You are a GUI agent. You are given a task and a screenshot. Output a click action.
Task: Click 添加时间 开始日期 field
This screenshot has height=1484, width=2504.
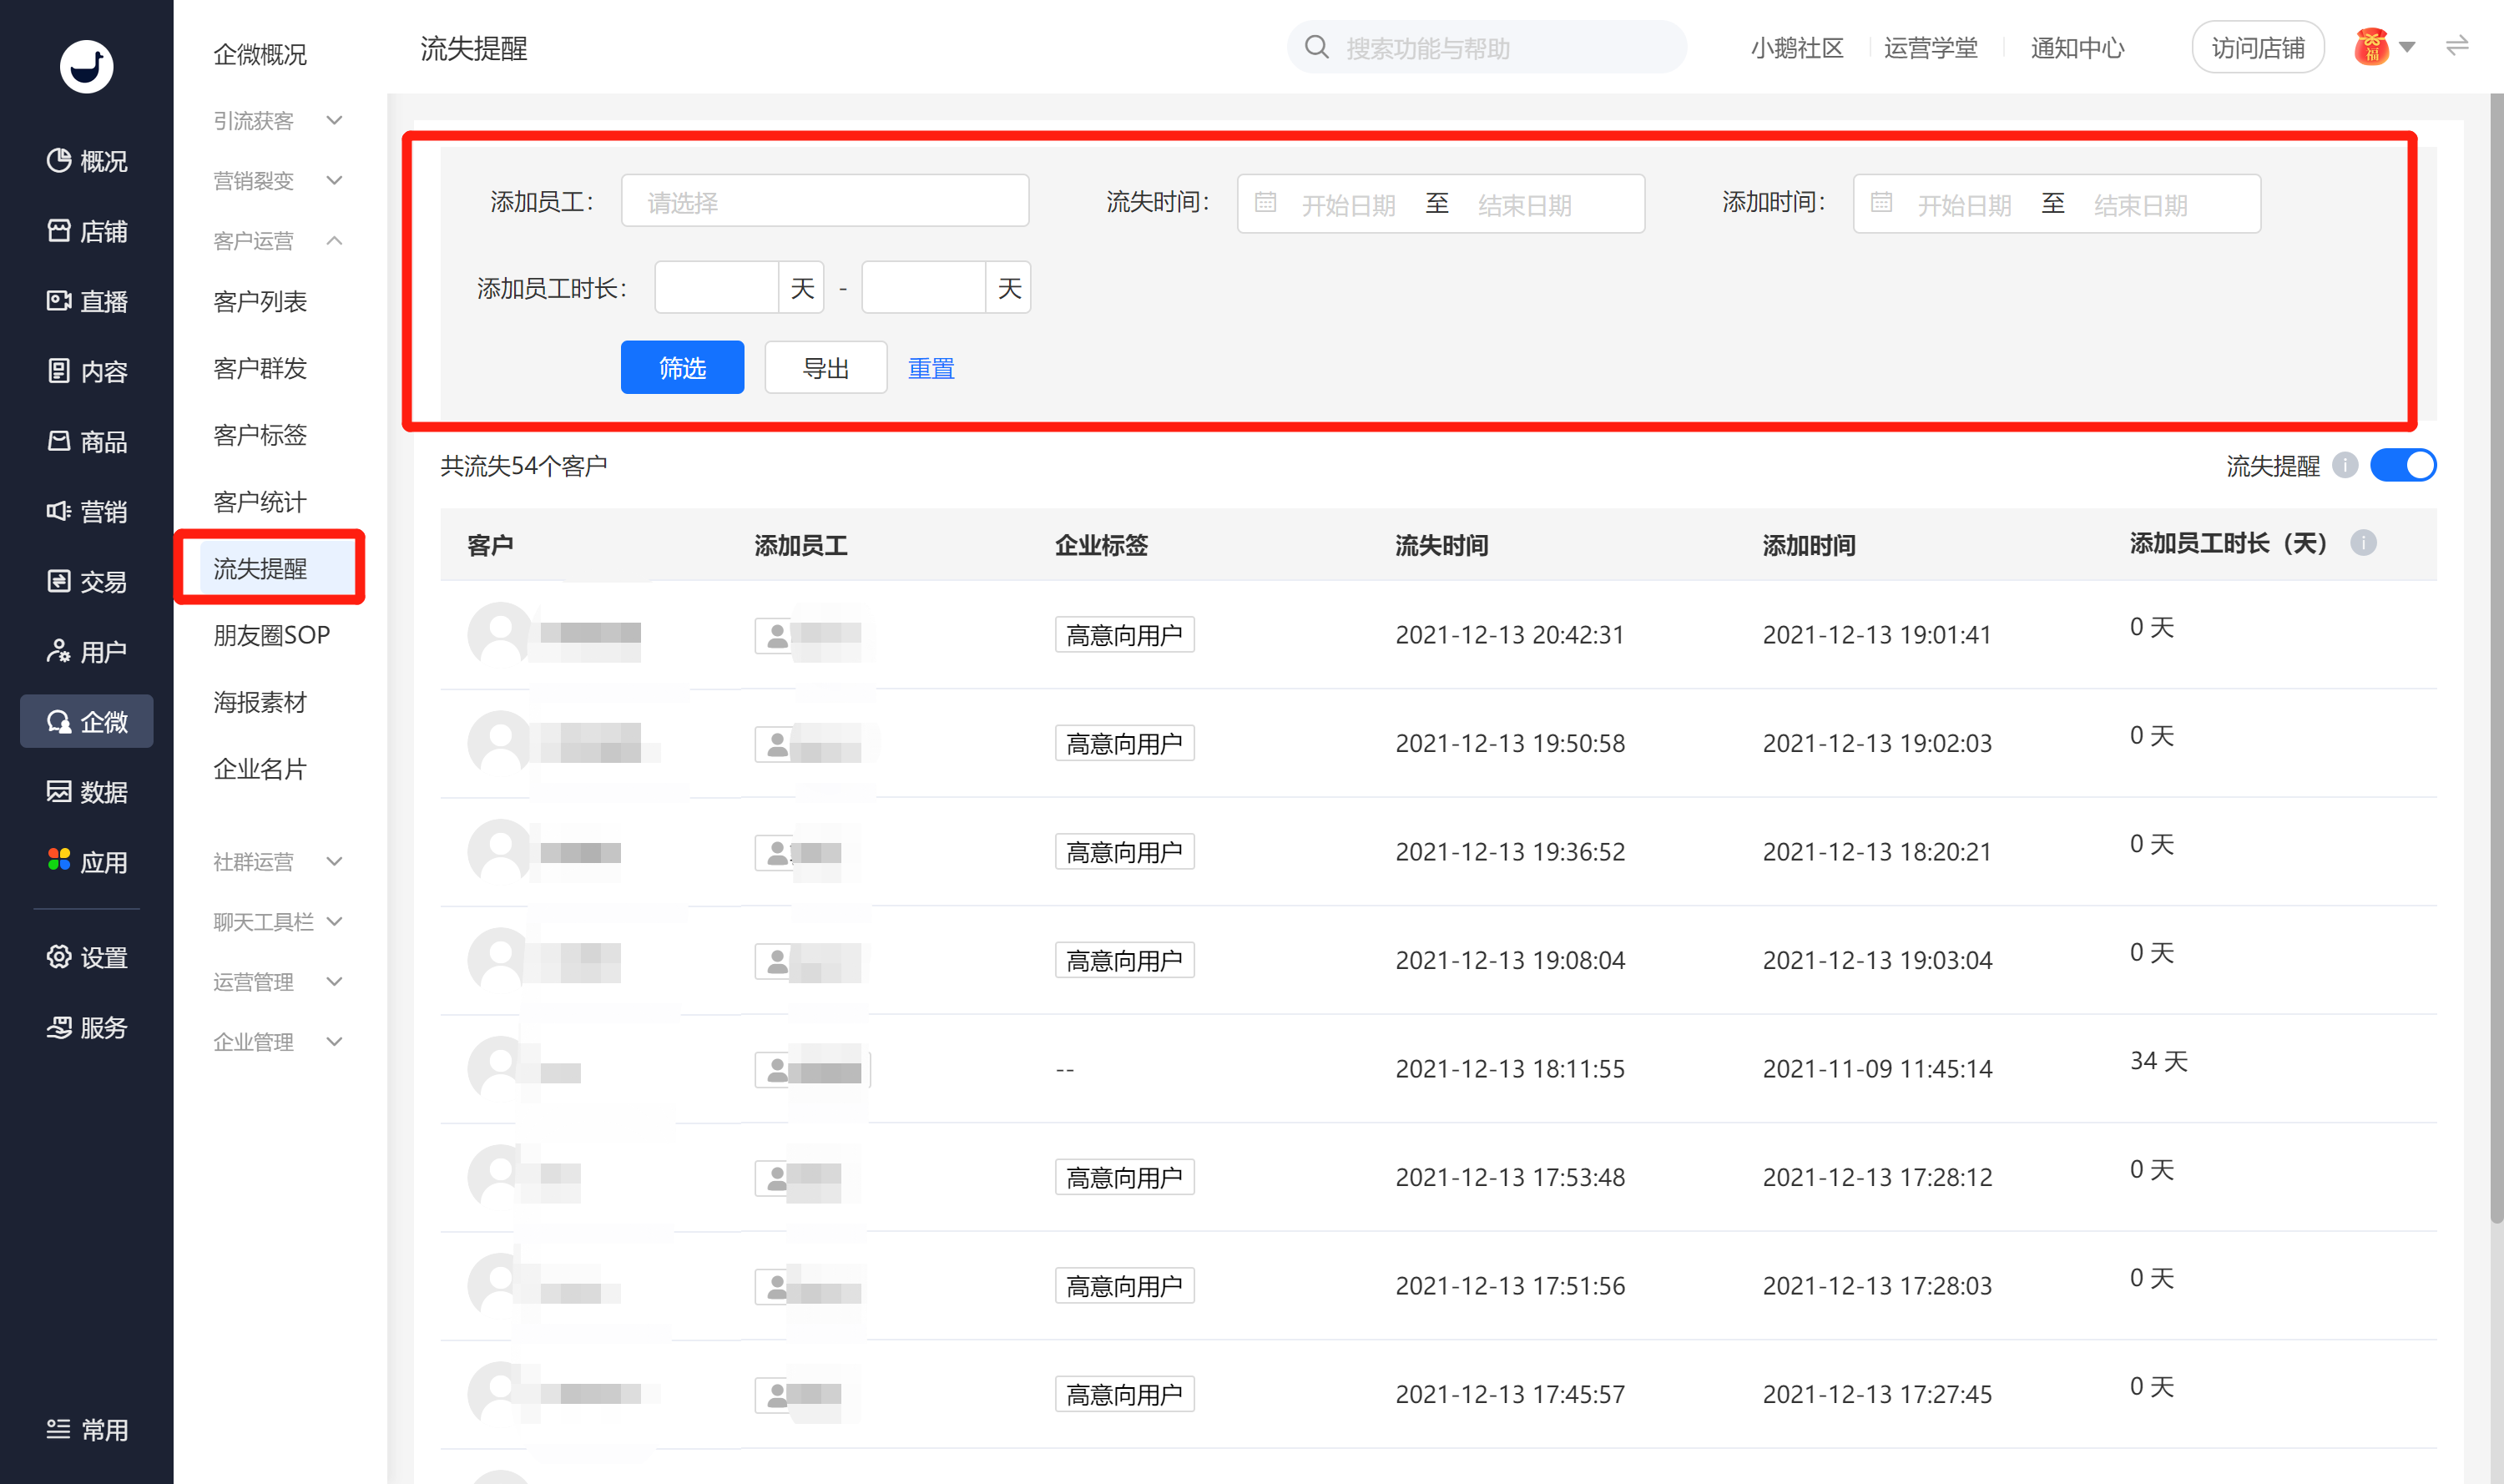1964,204
